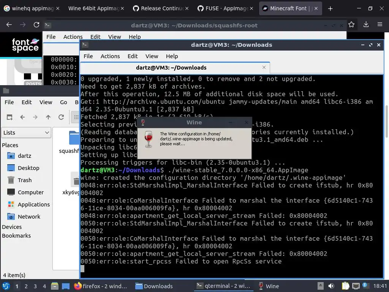389x292 pixels.
Task: Open the clipboard tray icon
Action: click(346, 286)
